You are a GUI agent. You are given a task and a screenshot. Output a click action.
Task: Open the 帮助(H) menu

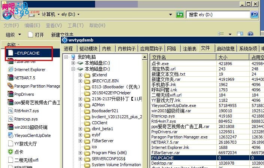click(97, 25)
